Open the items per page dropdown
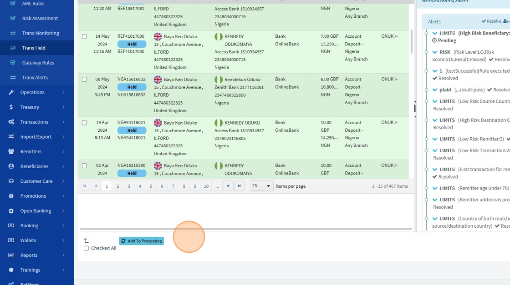Viewport: 510px width, 285px height. click(261, 186)
